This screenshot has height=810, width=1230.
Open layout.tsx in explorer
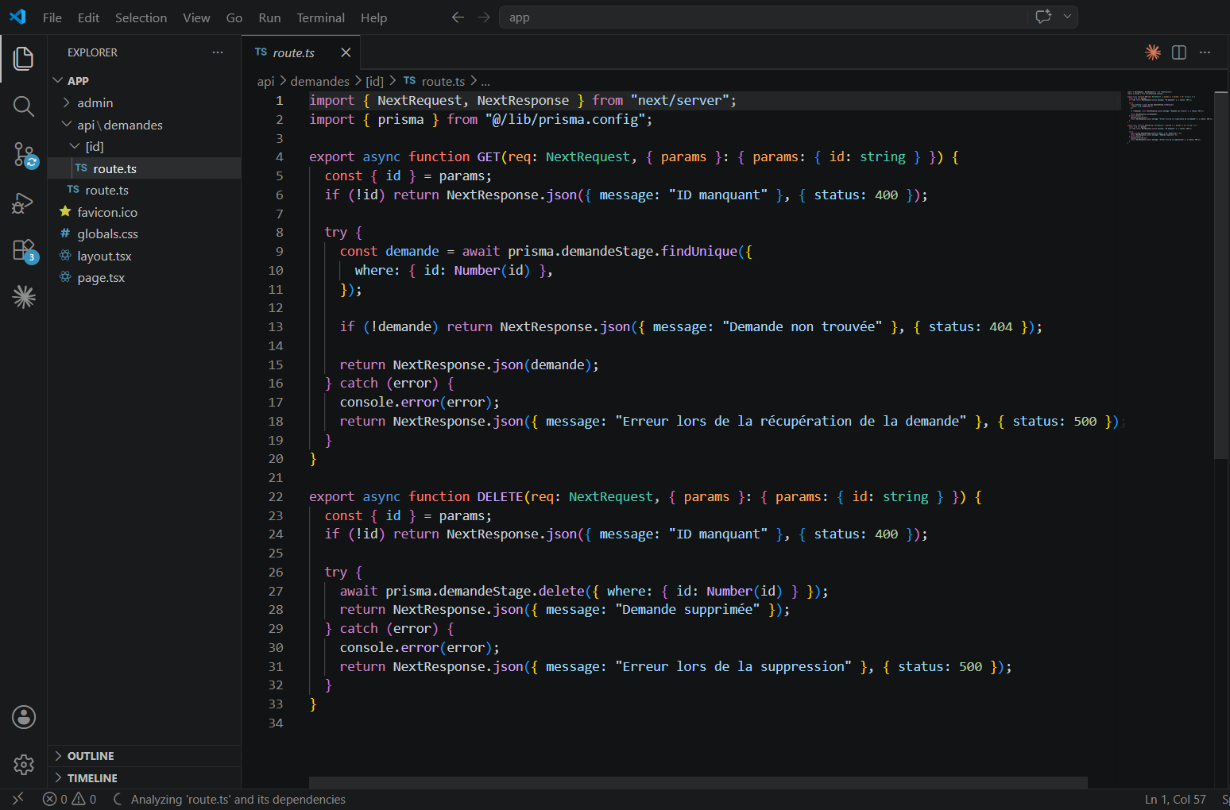(143, 256)
